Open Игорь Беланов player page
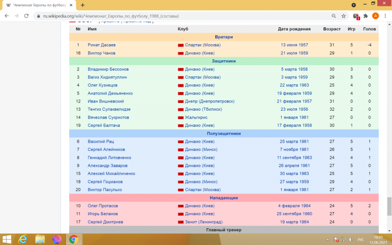This screenshot has width=392, height=245. point(102,214)
